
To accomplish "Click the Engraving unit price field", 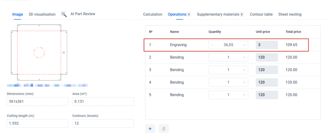I will [x=267, y=45].
